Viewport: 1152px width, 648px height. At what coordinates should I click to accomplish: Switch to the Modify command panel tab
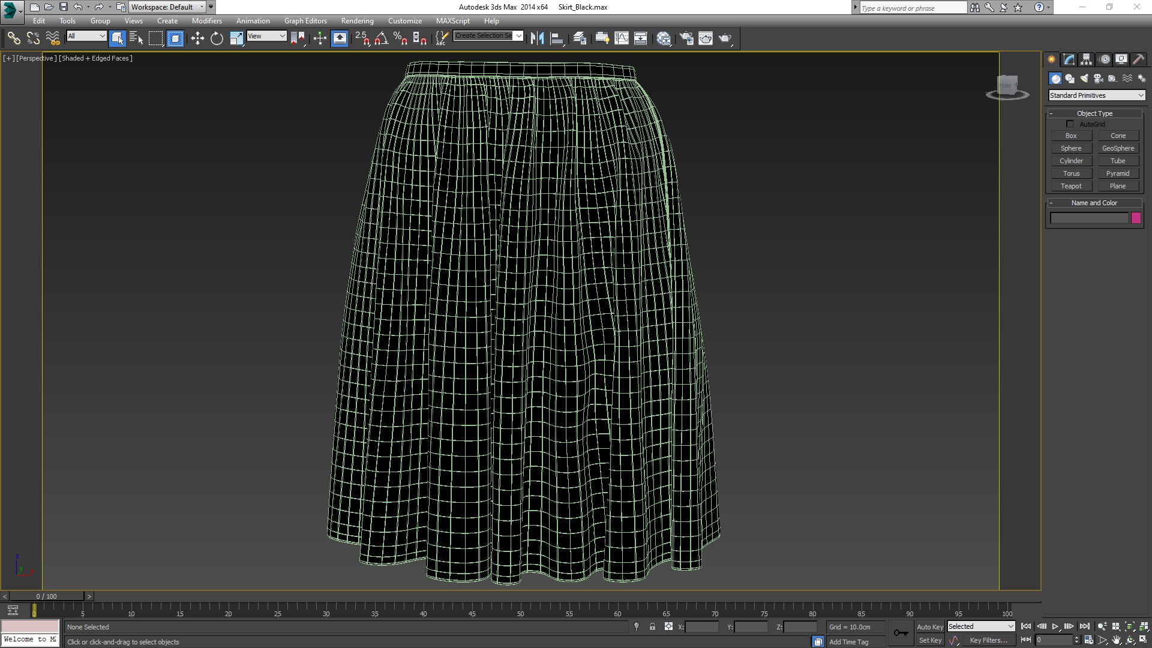click(1069, 59)
